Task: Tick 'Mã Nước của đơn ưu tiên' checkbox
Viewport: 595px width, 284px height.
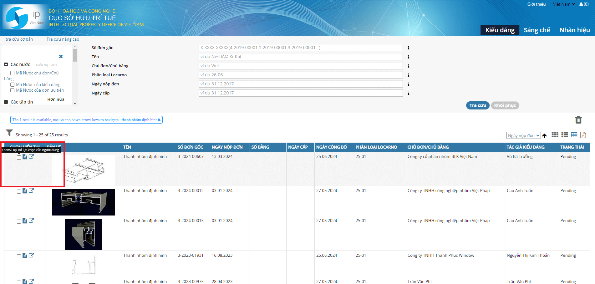Action: 13,90
